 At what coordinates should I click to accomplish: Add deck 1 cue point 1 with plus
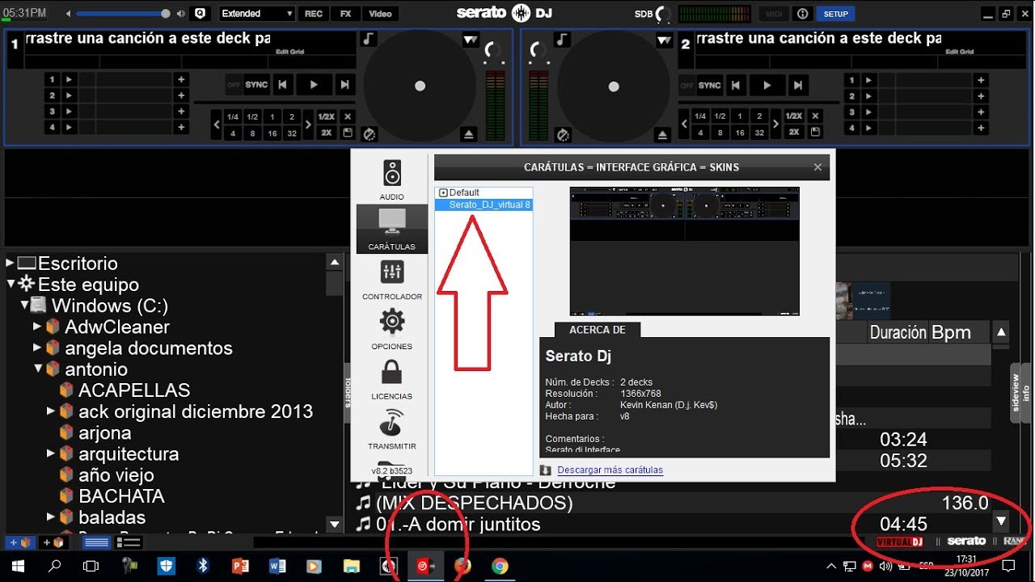point(181,79)
